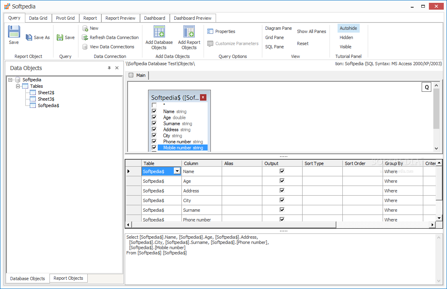The image size is (447, 289).
Task: Click Show All Panes
Action: coord(311,31)
